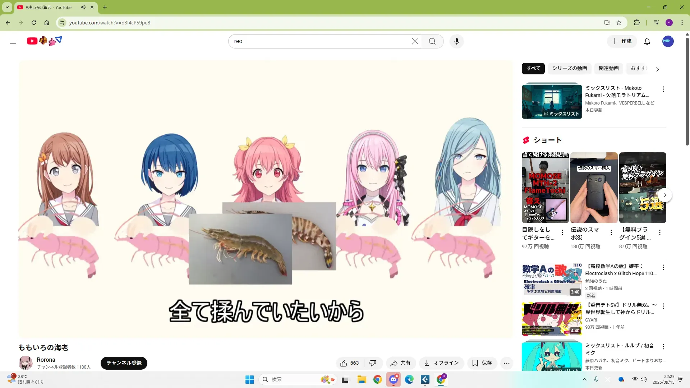
Task: Open the YouTube hamburger guide menu
Action: (13, 41)
